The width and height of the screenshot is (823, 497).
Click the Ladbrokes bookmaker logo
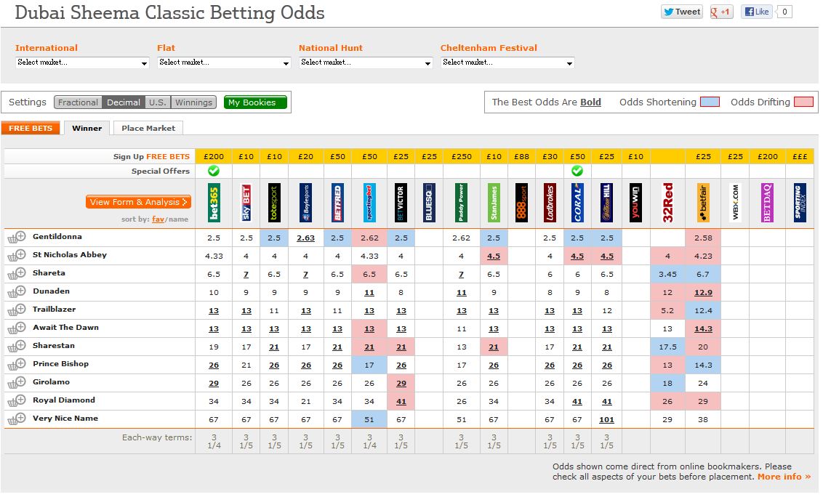tap(550, 203)
